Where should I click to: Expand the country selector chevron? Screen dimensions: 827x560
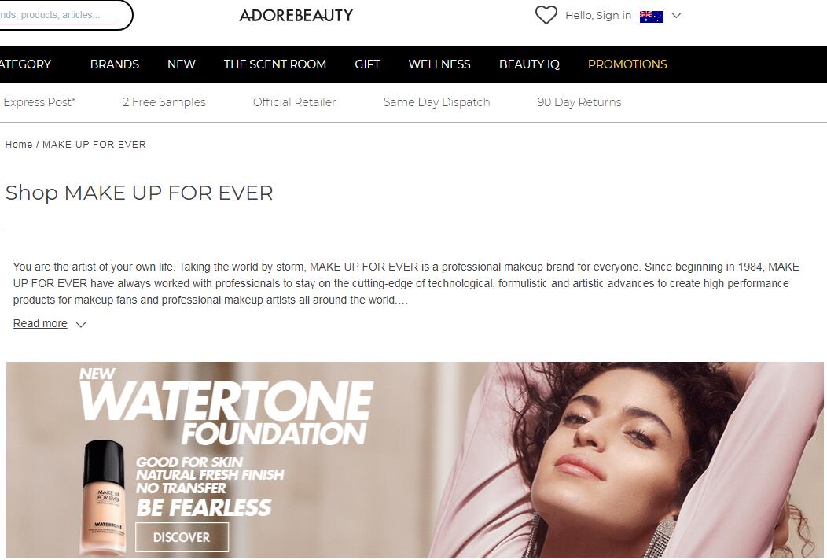pyautogui.click(x=676, y=16)
